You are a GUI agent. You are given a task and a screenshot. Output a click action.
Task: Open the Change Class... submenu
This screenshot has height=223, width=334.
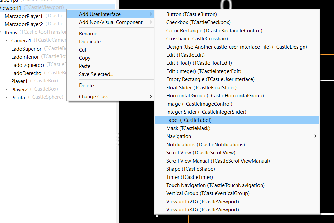tap(110, 97)
